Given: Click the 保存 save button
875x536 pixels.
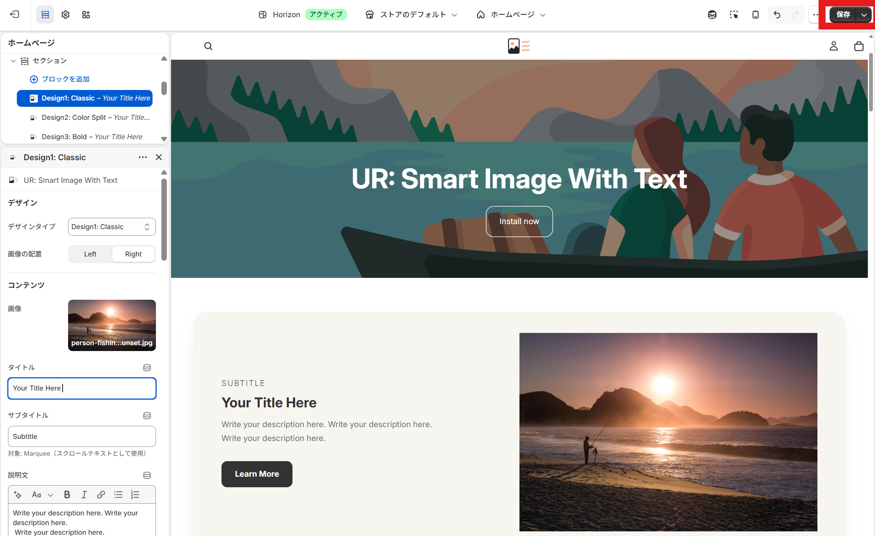Looking at the screenshot, I should pos(843,15).
